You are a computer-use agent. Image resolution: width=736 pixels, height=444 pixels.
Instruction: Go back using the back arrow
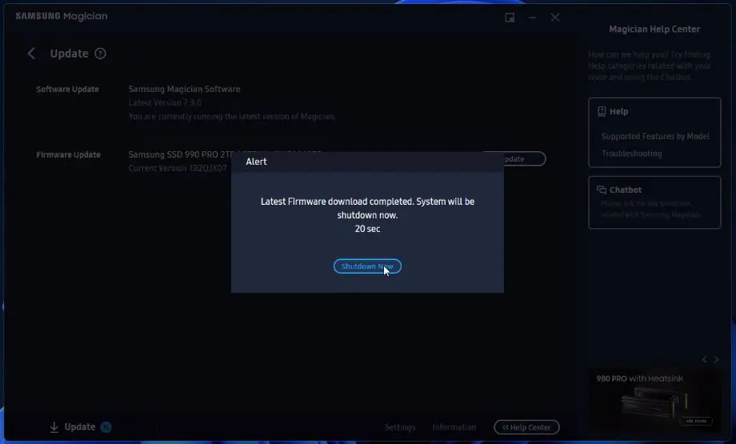click(x=31, y=54)
